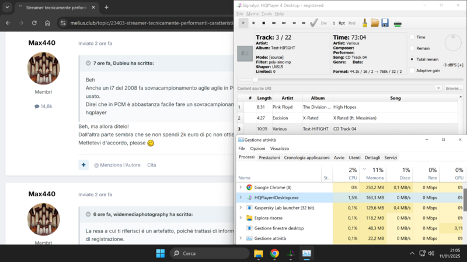Select the Time radio button
Image resolution: width=467 pixels, height=262 pixels.
412,37
